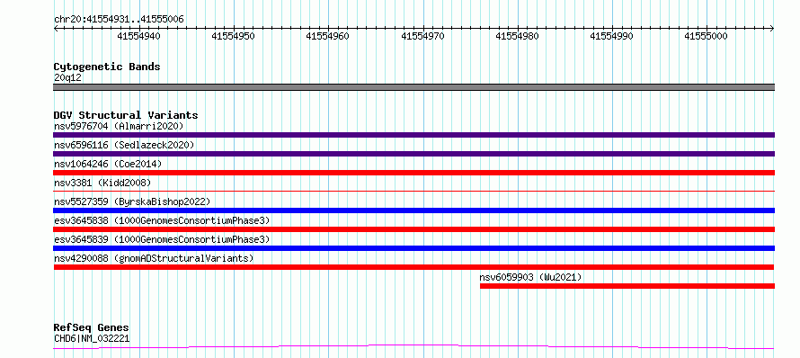Screen dimensions: 800x358
Task: Open variant esv3645838 (1000GenomesConsortiumPhase3) label
Action: 162,220
